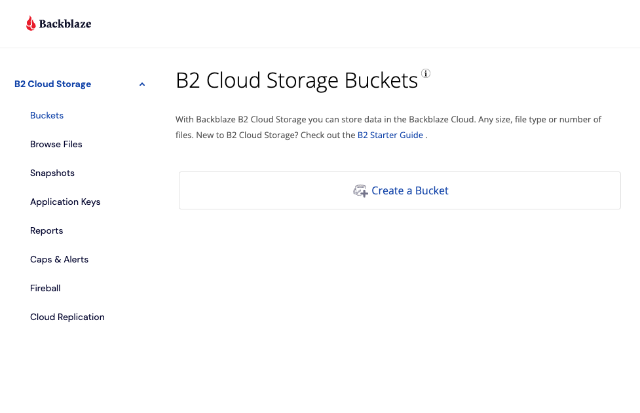Open the Application Keys page
The image size is (640, 413).
pyautogui.click(x=66, y=202)
